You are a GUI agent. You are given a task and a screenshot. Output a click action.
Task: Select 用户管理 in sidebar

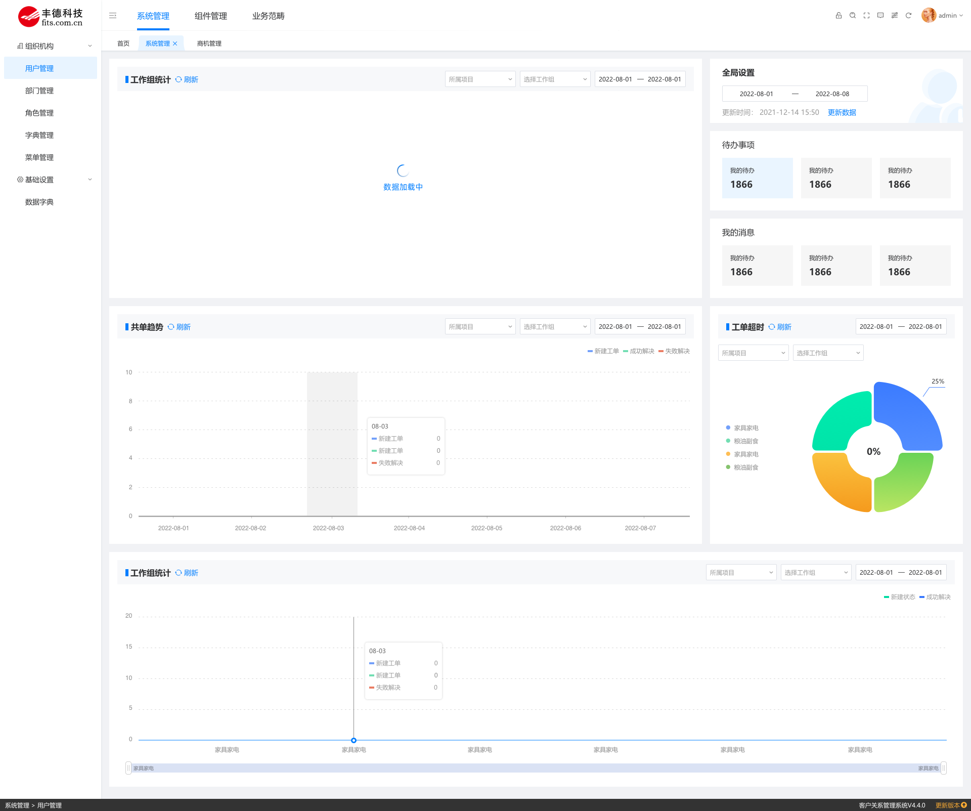[51, 68]
